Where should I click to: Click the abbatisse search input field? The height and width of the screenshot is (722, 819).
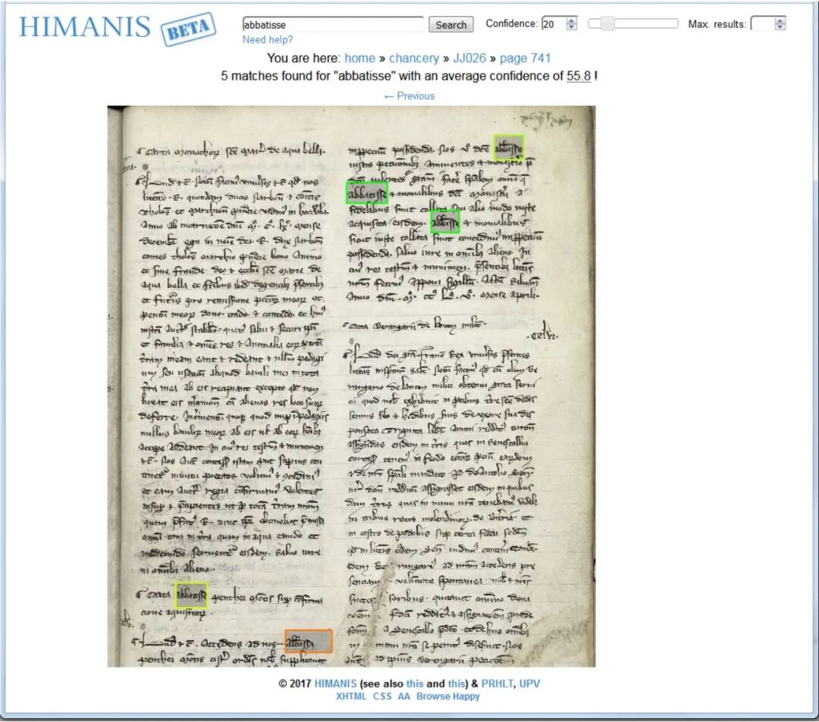point(333,24)
